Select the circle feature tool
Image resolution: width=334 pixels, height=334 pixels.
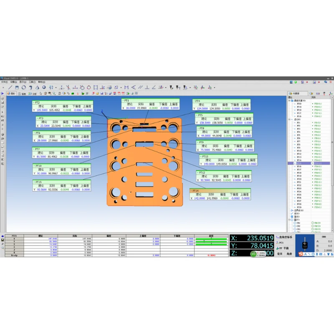(24, 87)
